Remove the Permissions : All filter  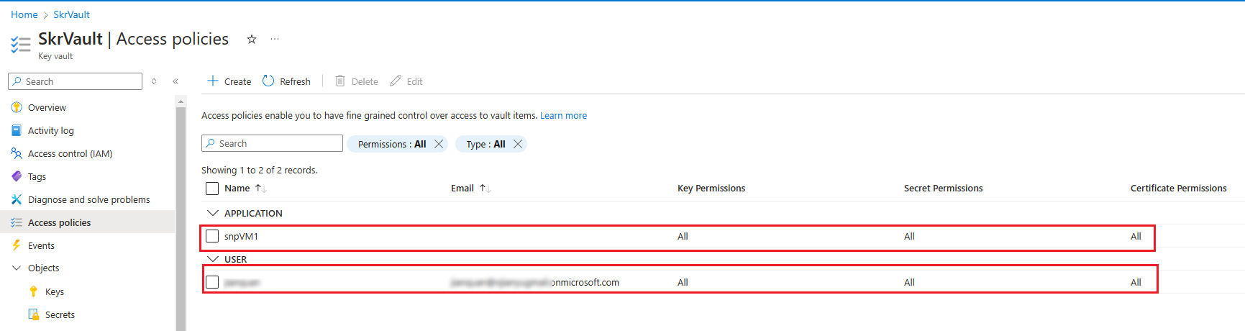[439, 144]
